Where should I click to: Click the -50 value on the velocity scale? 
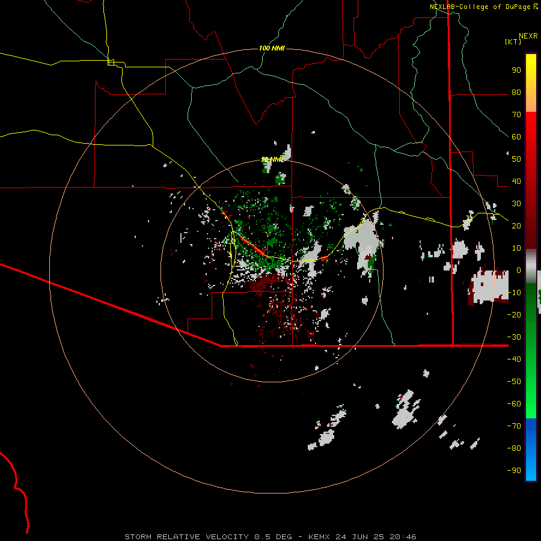click(x=514, y=382)
